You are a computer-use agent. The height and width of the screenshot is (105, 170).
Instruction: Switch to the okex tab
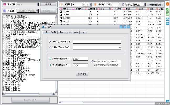point(61,32)
